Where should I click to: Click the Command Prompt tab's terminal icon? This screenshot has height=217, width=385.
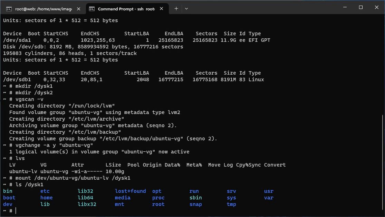click(92, 9)
